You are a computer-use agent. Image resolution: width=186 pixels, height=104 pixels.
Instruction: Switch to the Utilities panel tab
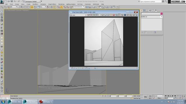156,10
